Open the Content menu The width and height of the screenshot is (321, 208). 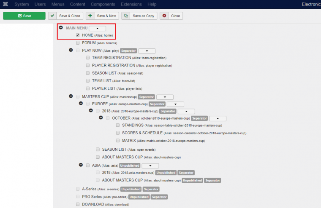tap(78, 4)
